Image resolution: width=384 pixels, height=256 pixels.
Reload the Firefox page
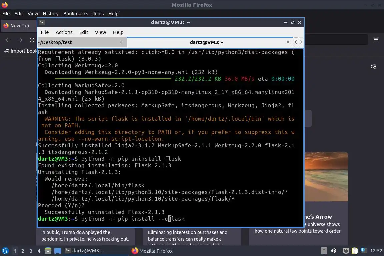32,40
